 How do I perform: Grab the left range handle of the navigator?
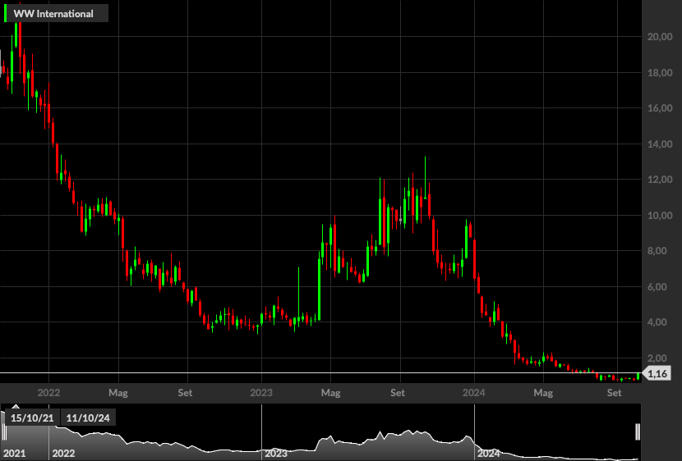[4, 432]
